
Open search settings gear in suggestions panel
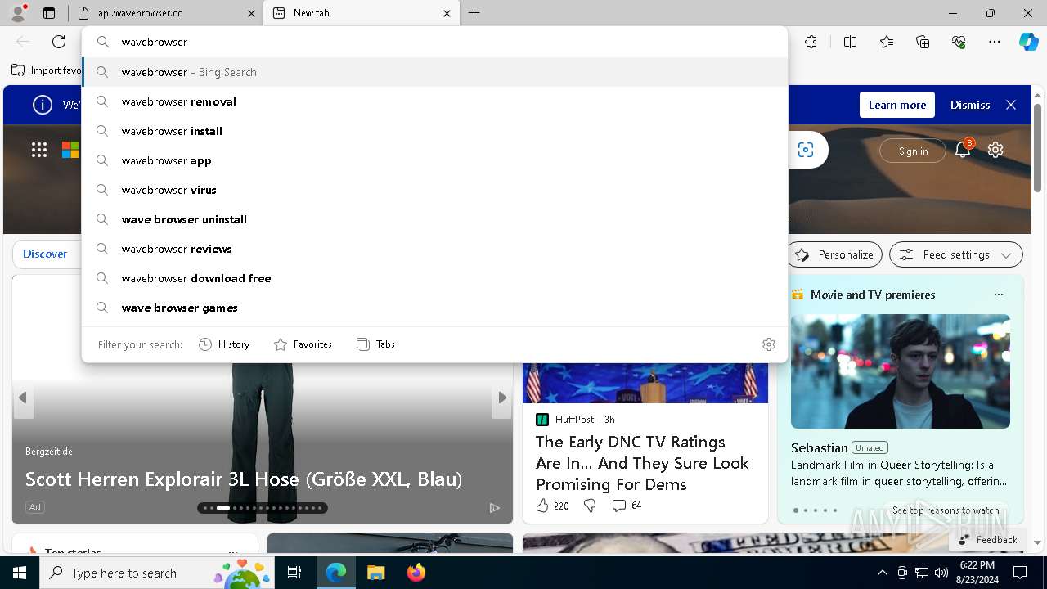click(769, 344)
